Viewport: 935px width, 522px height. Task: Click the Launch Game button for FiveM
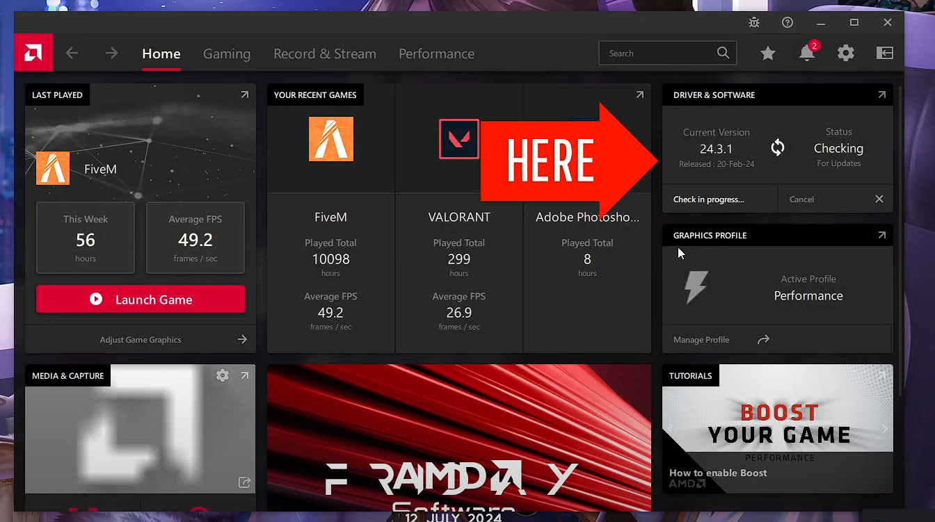coord(140,299)
